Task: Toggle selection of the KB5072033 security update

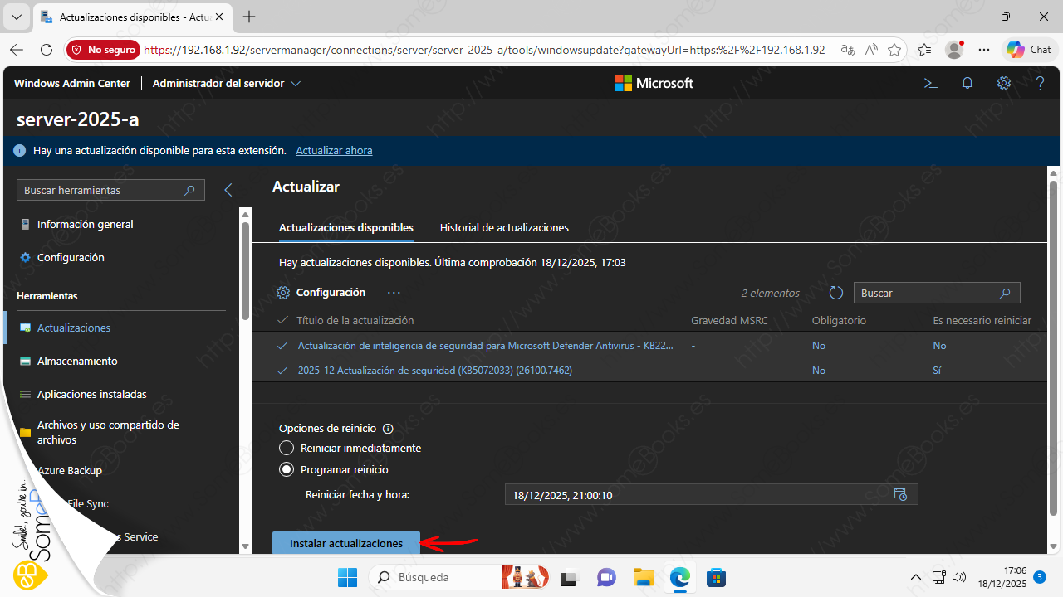Action: [x=282, y=371]
